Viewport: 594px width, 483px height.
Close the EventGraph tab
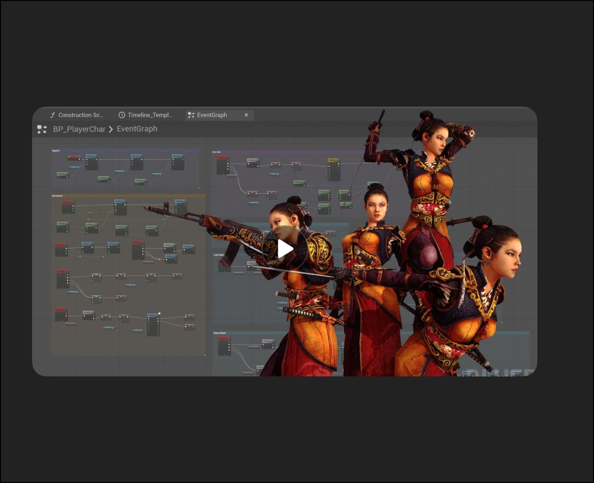246,115
